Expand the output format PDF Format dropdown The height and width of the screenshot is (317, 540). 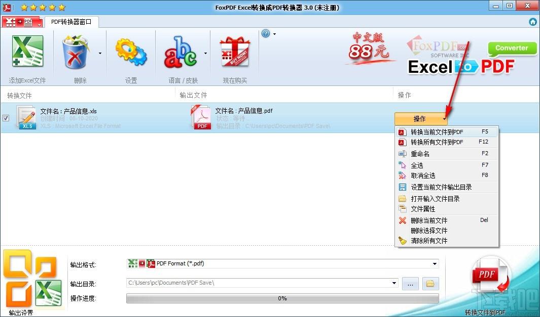coord(435,264)
